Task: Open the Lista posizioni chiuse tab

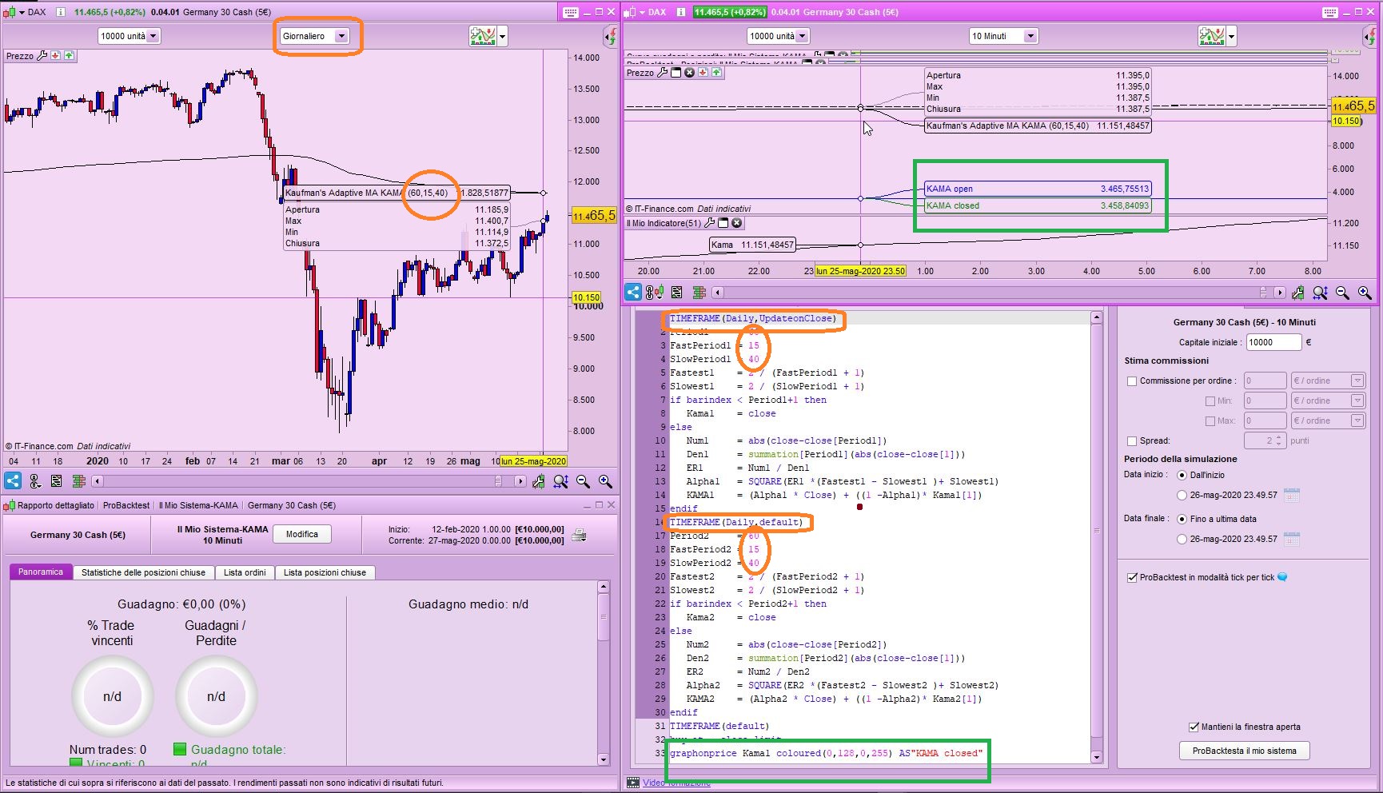Action: click(x=325, y=572)
